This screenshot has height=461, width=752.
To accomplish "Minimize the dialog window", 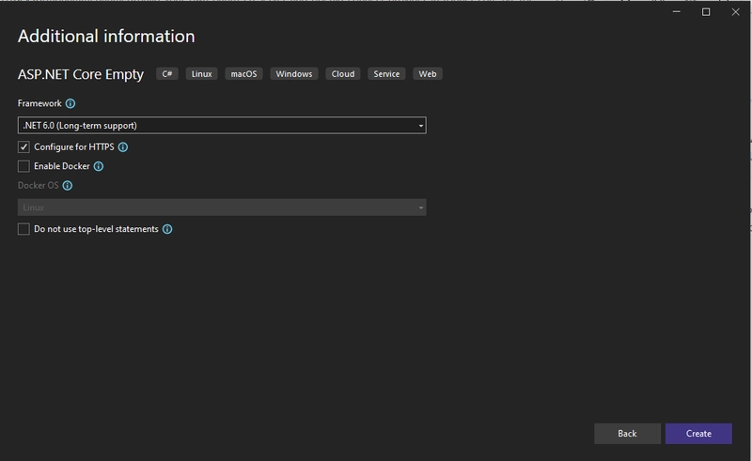I will [676, 12].
